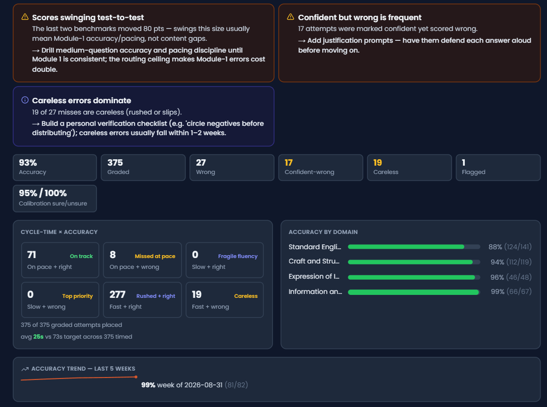Image resolution: width=547 pixels, height=407 pixels.
Task: Open the Calibration sure/unsure stat card
Action: tap(55, 198)
